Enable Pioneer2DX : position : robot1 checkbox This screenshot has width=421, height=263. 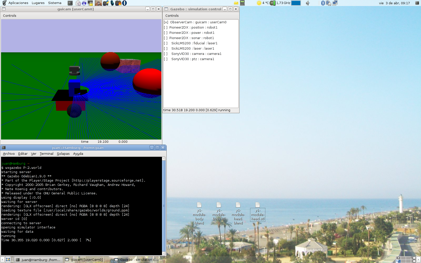pos(166,28)
